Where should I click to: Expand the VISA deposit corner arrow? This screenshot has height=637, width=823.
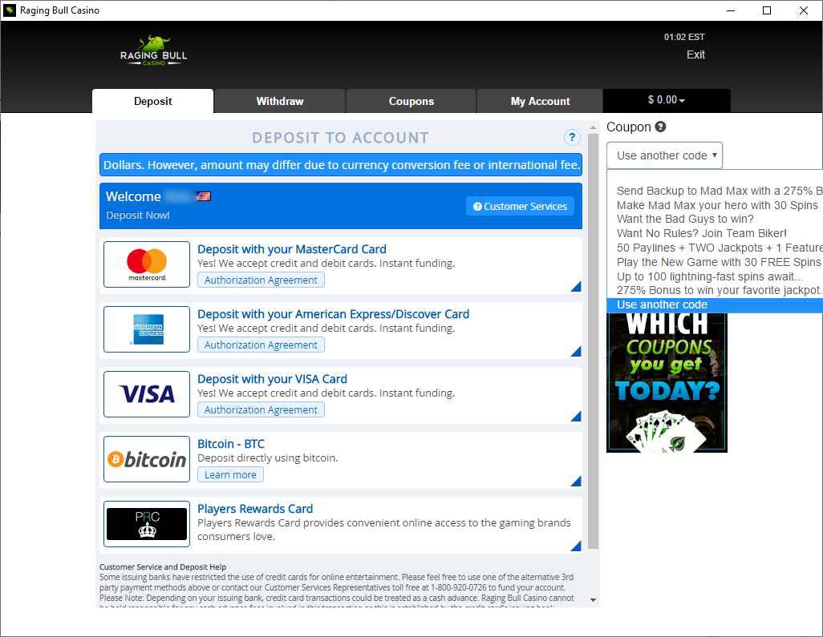(x=576, y=417)
